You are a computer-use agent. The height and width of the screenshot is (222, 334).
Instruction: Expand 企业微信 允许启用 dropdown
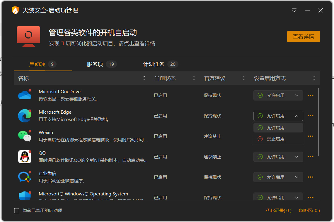tap(278, 177)
